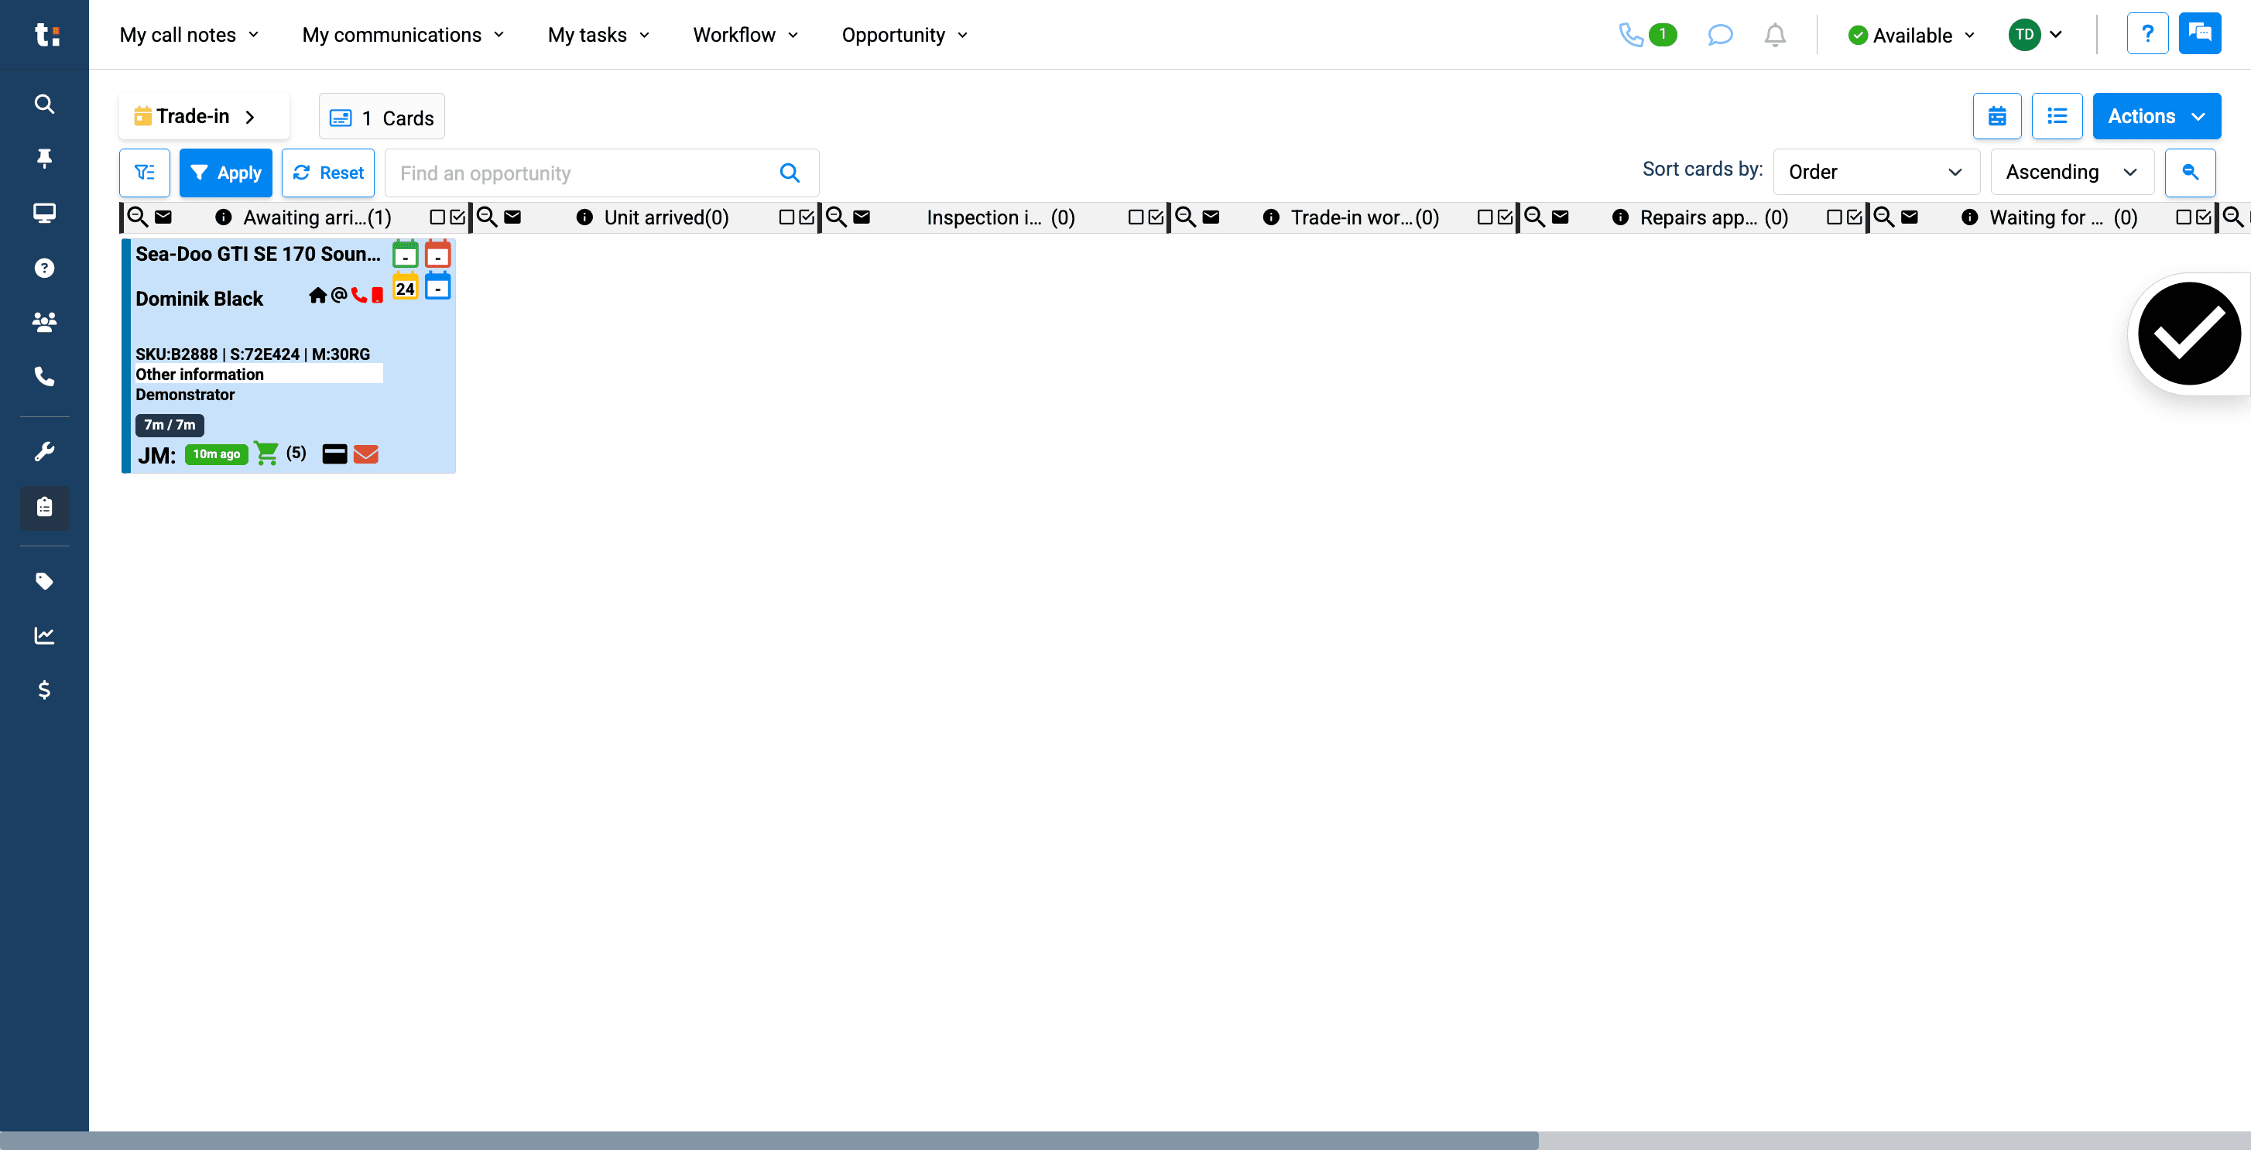2251x1150 pixels.
Task: Click the Apply filter button
Action: [225, 173]
